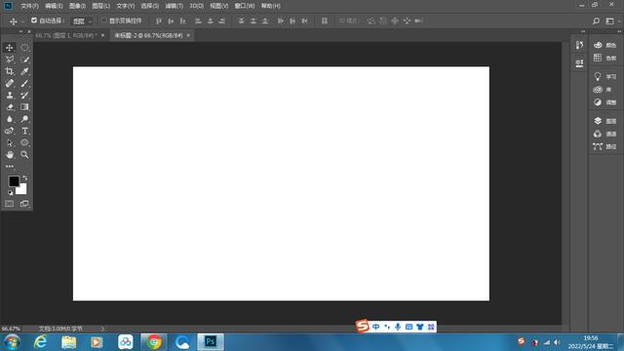Open the 调整 adjustments panel
This screenshot has height=351, width=624.
coord(604,102)
